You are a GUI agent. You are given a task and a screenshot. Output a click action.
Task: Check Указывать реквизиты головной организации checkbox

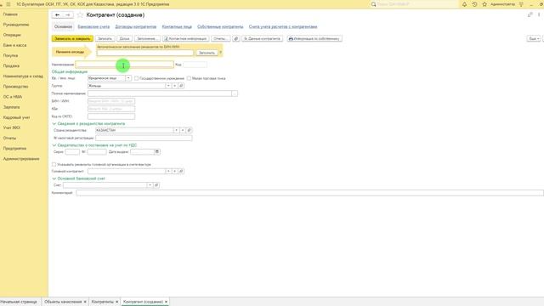[x=54, y=164]
